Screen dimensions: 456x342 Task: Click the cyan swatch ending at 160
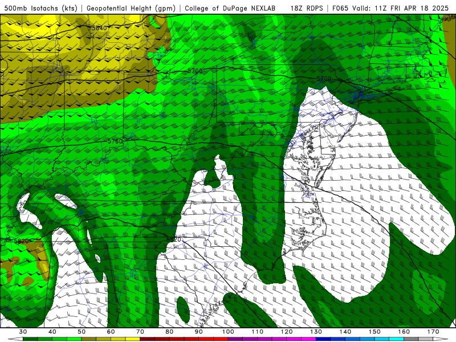[396, 339]
